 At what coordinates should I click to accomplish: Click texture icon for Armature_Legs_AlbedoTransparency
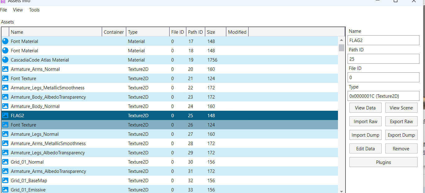pyautogui.click(x=5, y=152)
